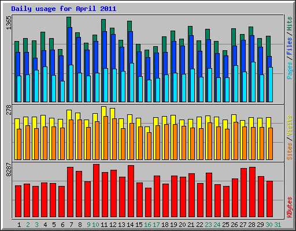Click the yellow Visits bar top for day 12

tap(112, 113)
